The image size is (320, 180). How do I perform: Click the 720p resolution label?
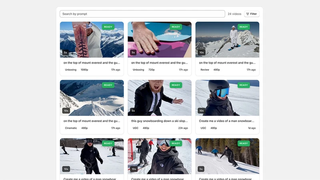152,70
